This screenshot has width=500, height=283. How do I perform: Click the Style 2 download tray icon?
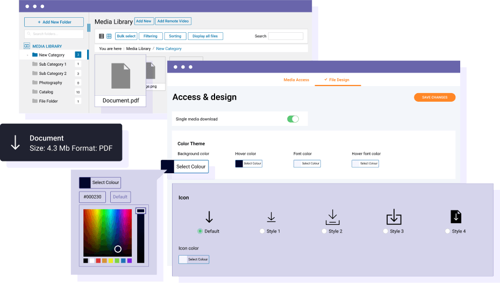coord(333,217)
